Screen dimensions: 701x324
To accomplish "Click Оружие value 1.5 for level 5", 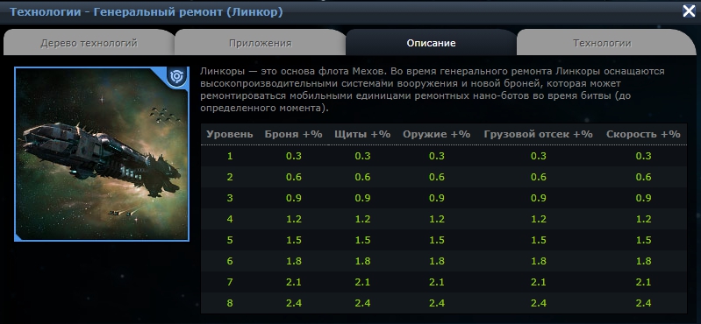I will coord(436,240).
